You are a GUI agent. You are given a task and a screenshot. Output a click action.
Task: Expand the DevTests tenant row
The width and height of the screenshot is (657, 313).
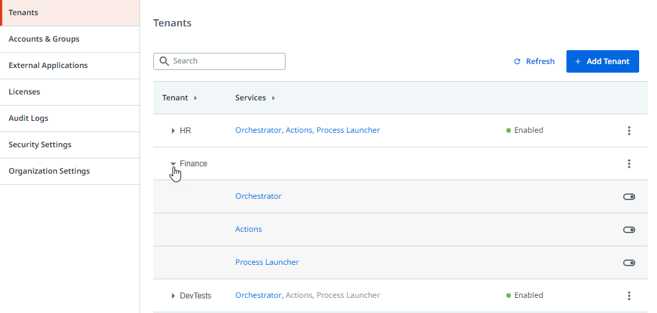tap(173, 296)
